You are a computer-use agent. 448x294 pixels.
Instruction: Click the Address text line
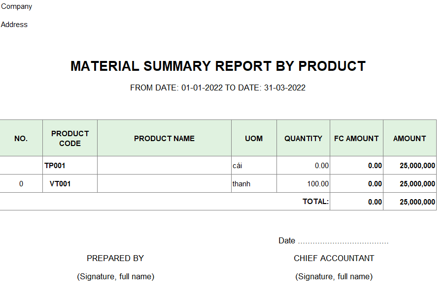pyautogui.click(x=14, y=25)
